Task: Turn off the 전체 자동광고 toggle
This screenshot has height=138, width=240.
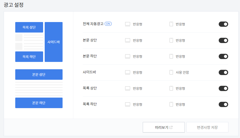Action: [x=223, y=24]
